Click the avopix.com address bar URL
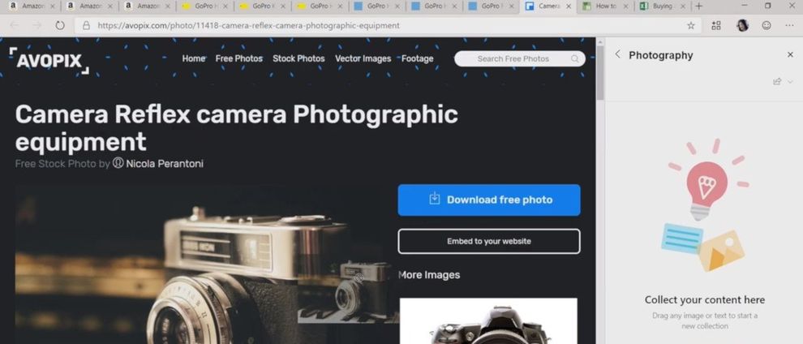 click(x=248, y=25)
